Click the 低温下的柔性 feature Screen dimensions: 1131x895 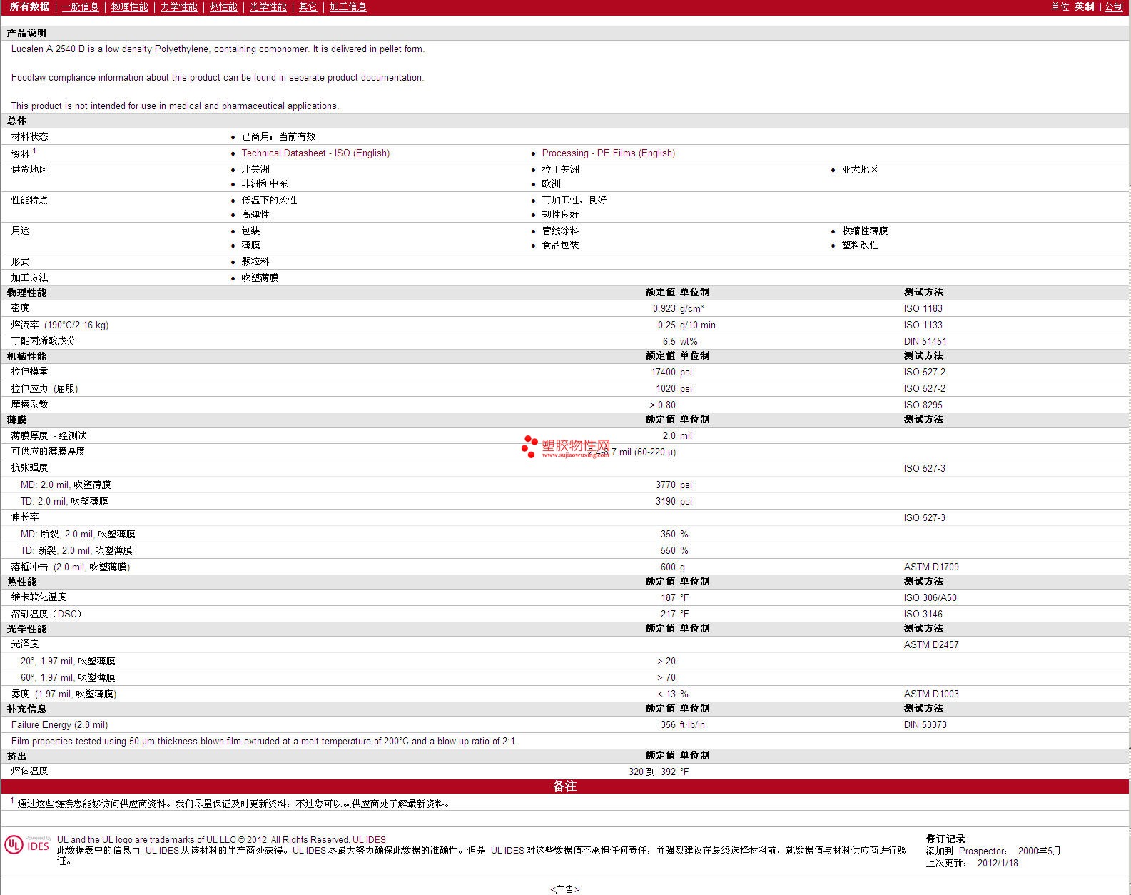[269, 200]
